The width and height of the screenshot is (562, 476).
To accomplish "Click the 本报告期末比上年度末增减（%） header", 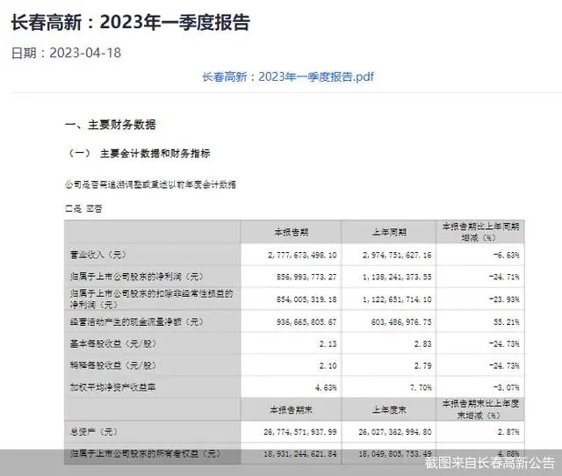I will pyautogui.click(x=480, y=409).
